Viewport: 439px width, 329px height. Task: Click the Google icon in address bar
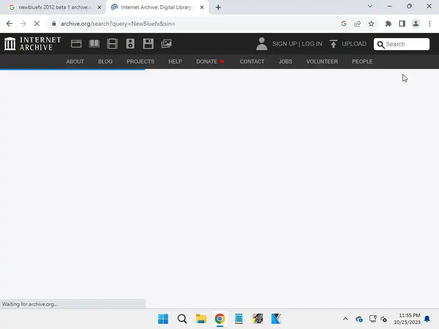tap(344, 24)
